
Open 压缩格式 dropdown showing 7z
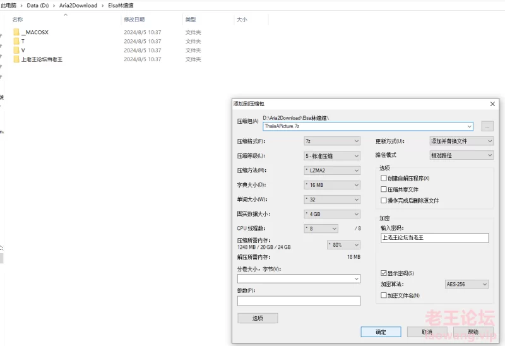(332, 141)
